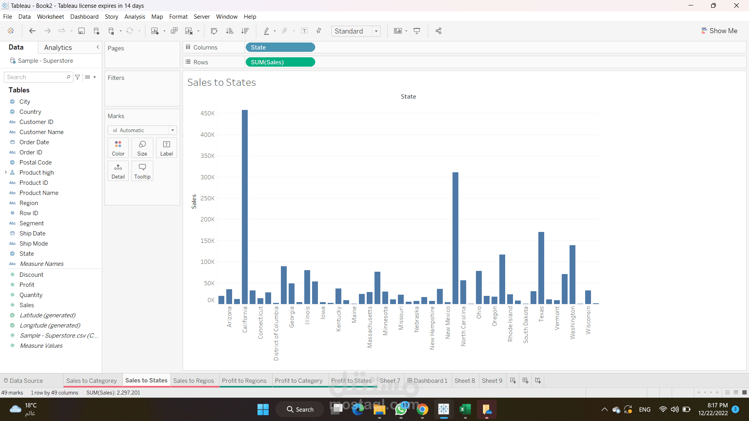This screenshot has width=749, height=421.
Task: Click the SUM(Sales) pill on Rows
Action: 280,62
